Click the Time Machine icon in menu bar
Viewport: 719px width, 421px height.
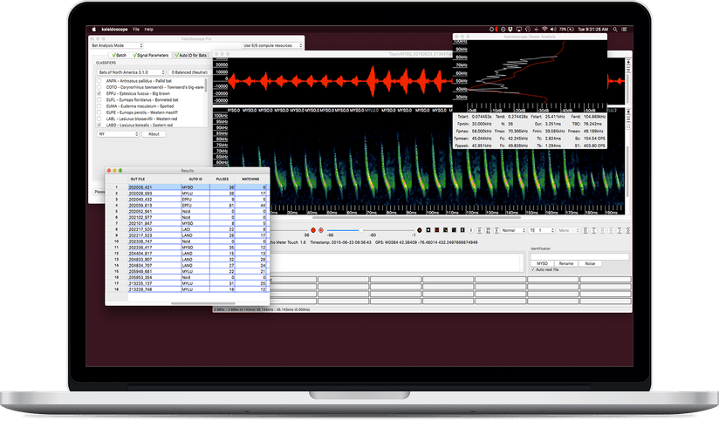coord(527,30)
